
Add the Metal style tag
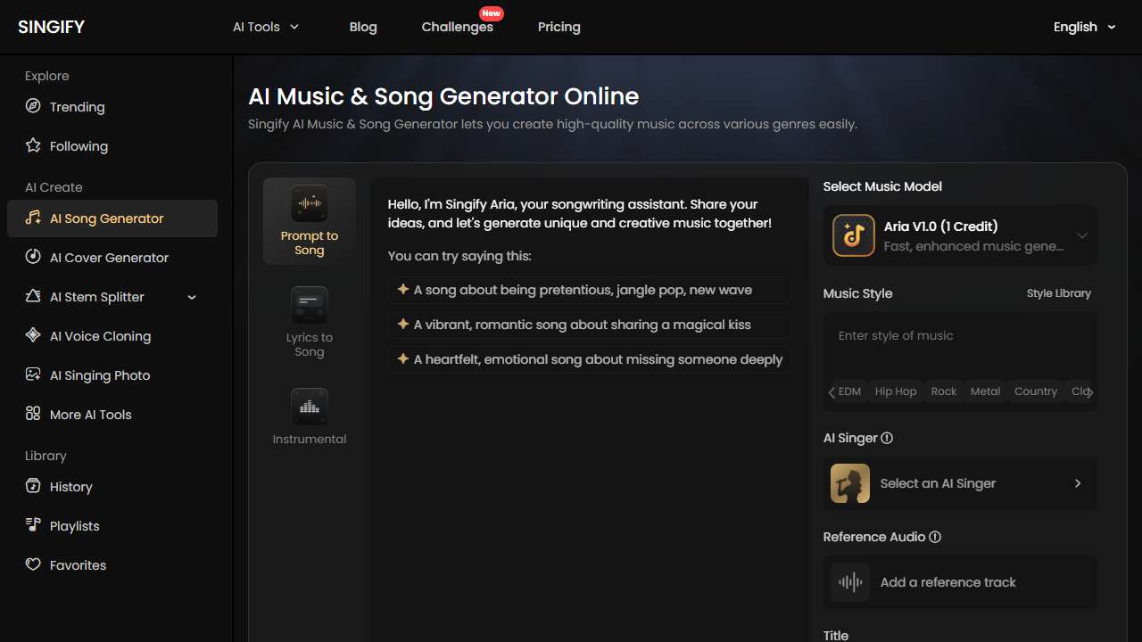click(986, 391)
